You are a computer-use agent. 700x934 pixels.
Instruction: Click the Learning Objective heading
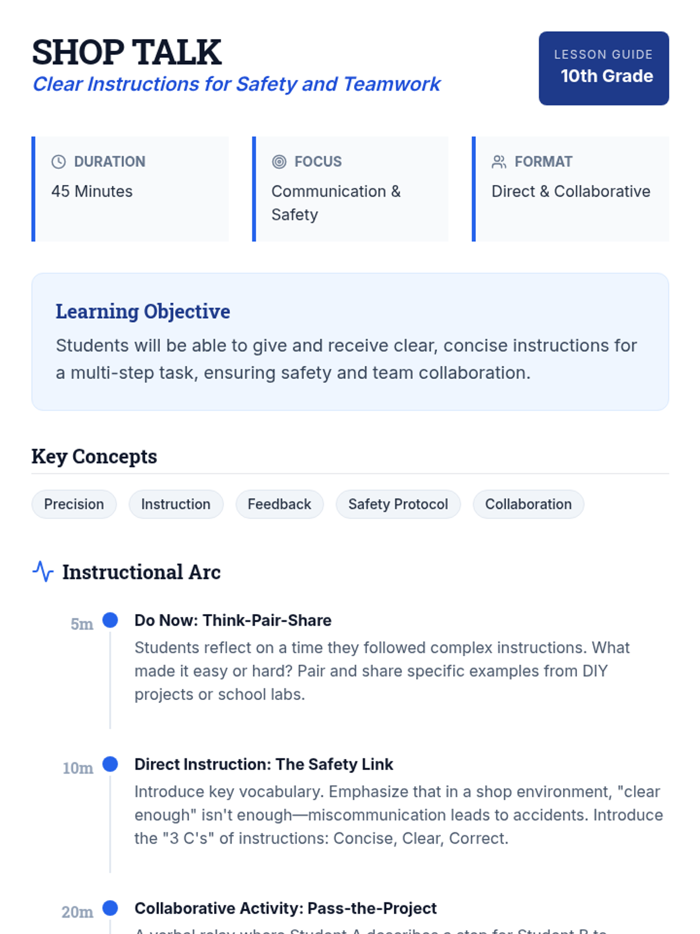143,311
